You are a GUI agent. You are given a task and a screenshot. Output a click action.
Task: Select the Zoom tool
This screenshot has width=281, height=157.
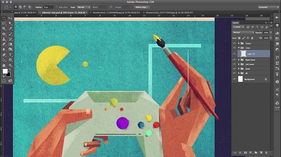click(10, 65)
